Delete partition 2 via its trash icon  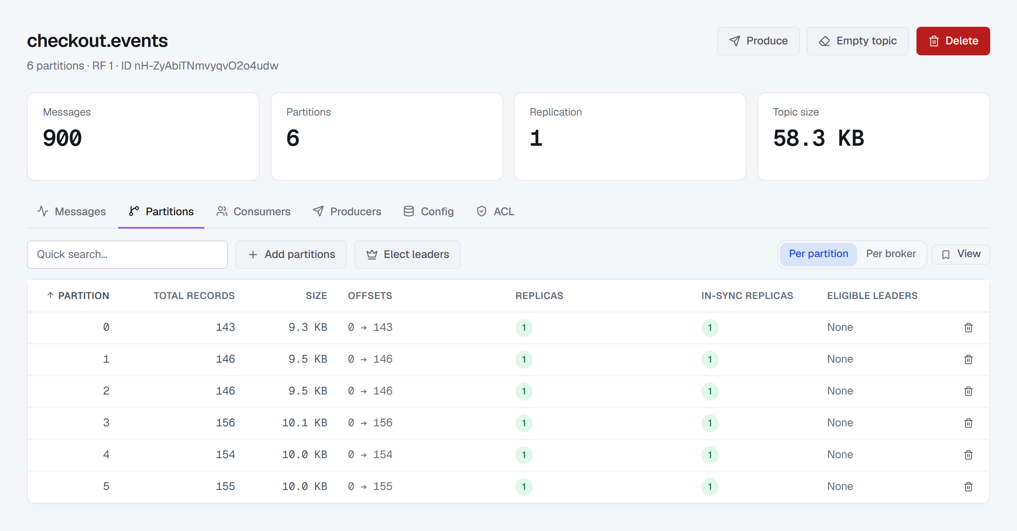(x=968, y=391)
